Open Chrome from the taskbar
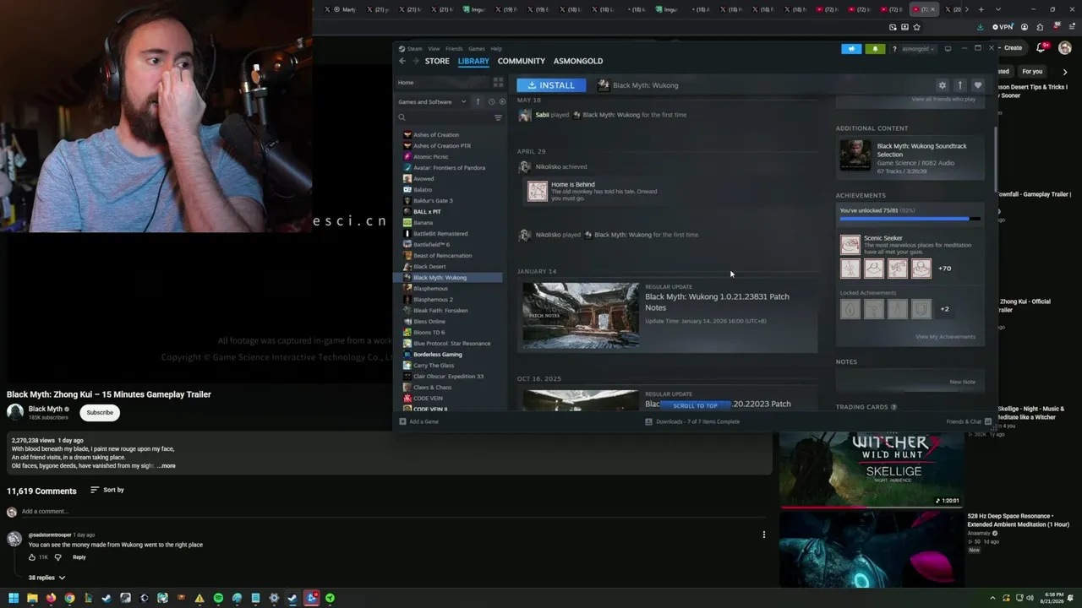 click(x=69, y=599)
